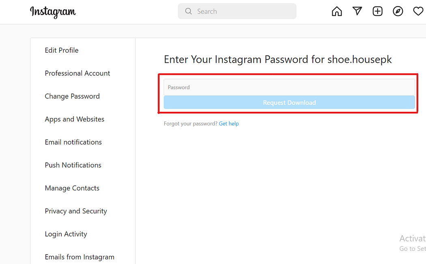Switch to Professional Account settings
Image resolution: width=426 pixels, height=264 pixels.
[77, 73]
